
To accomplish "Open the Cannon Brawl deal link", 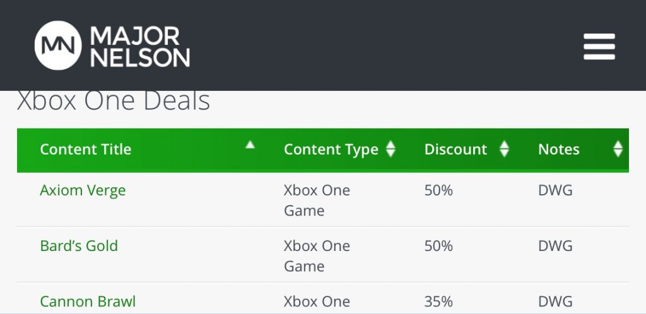I will pyautogui.click(x=88, y=301).
